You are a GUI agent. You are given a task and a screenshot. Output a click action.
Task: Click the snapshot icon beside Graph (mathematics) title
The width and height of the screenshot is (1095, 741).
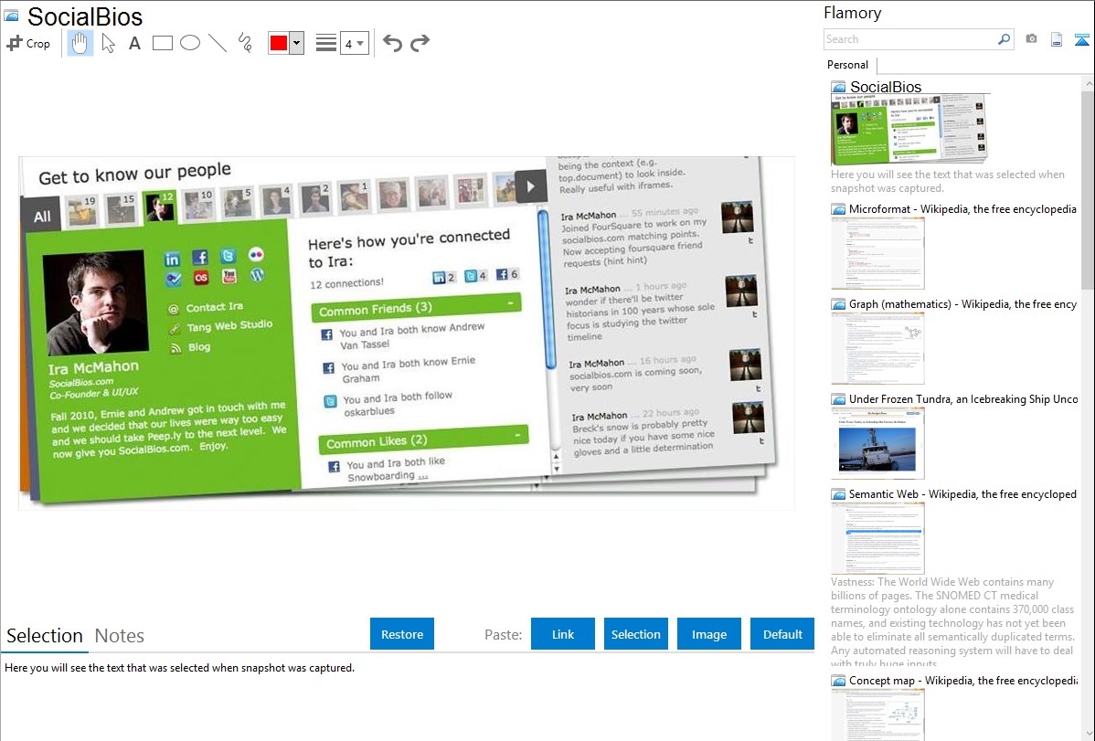coord(839,304)
